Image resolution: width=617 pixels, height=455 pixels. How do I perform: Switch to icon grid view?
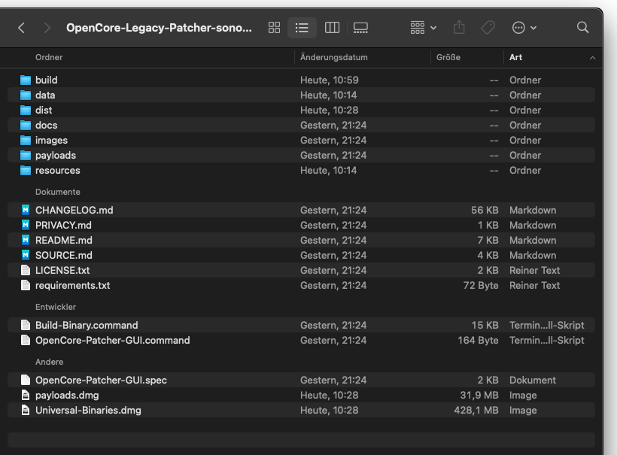(x=275, y=28)
